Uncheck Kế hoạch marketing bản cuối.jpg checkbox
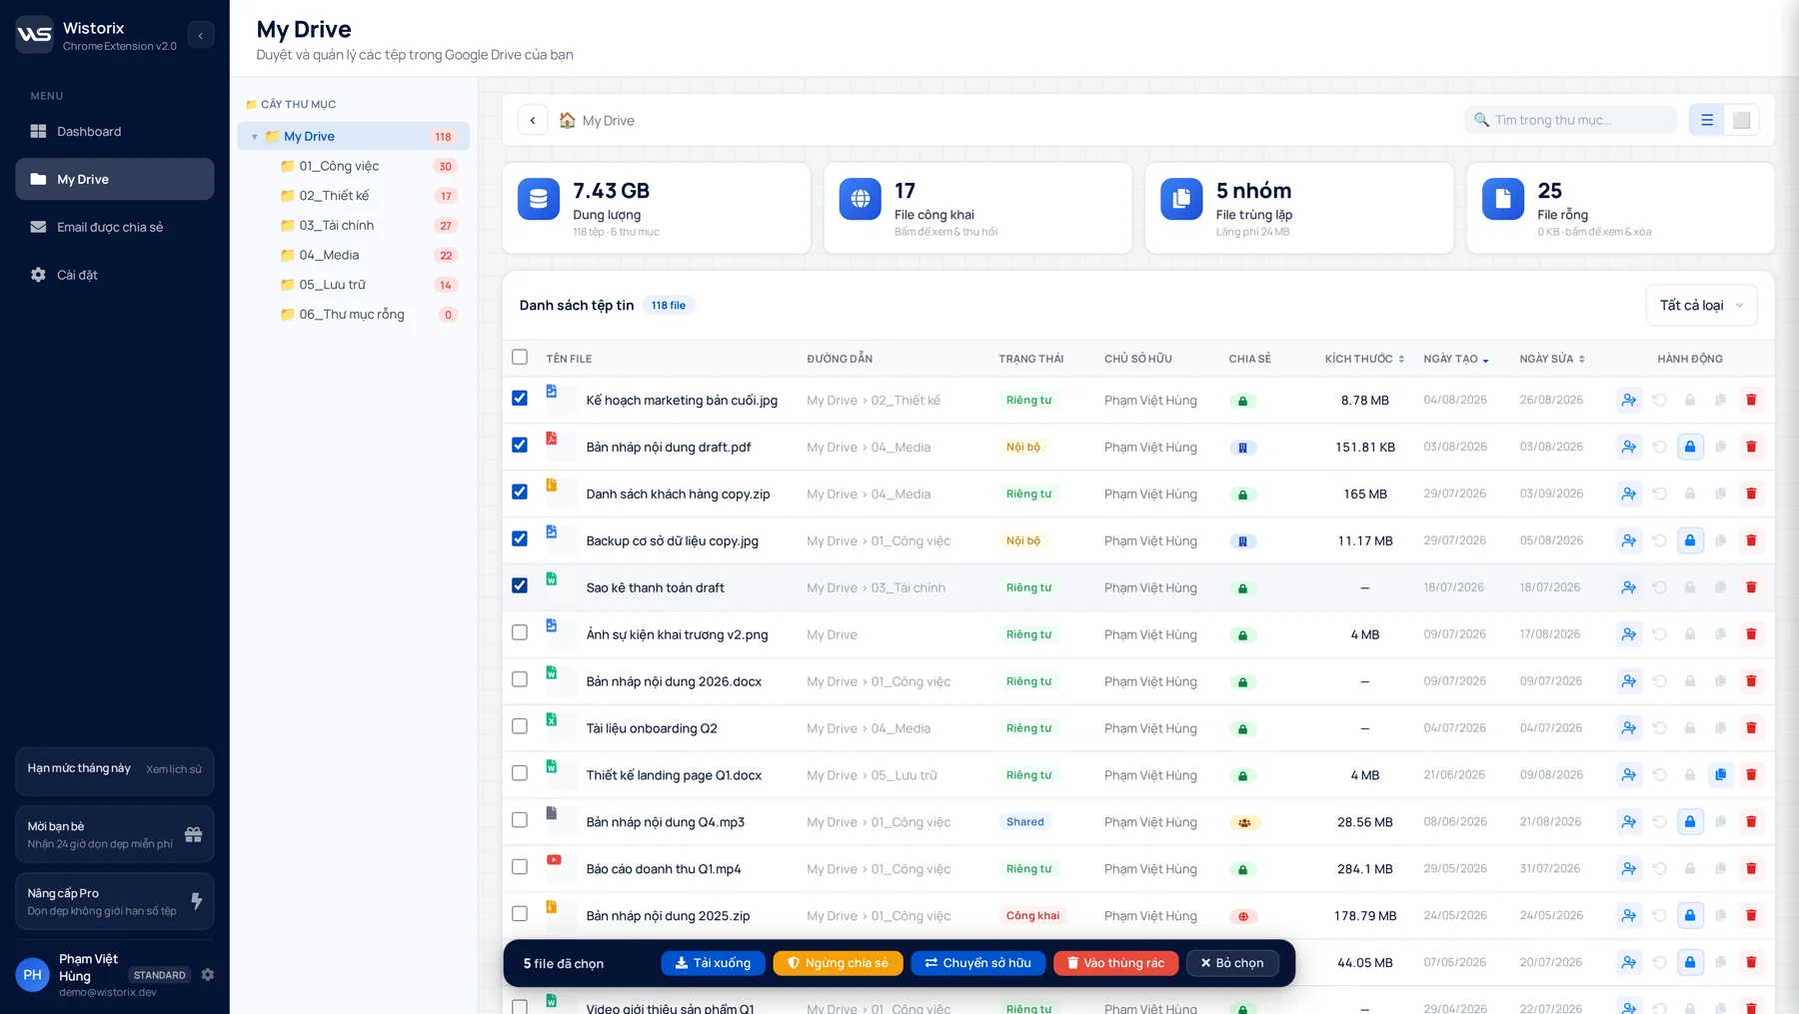 click(x=520, y=398)
